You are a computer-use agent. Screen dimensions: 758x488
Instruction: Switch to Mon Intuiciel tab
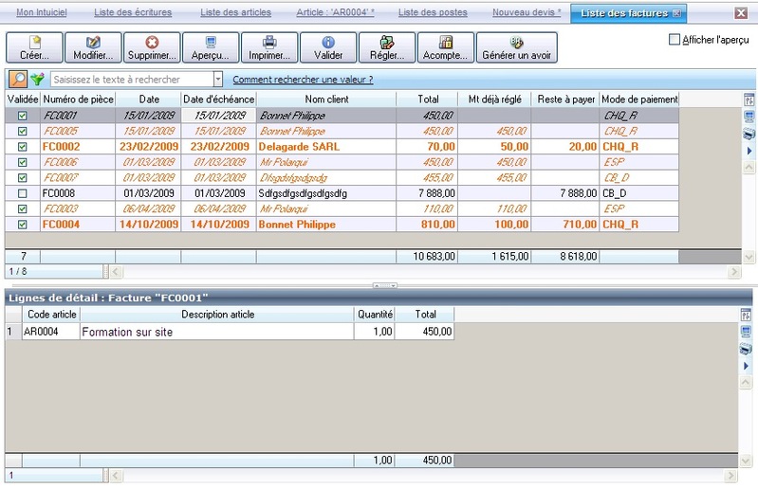42,12
